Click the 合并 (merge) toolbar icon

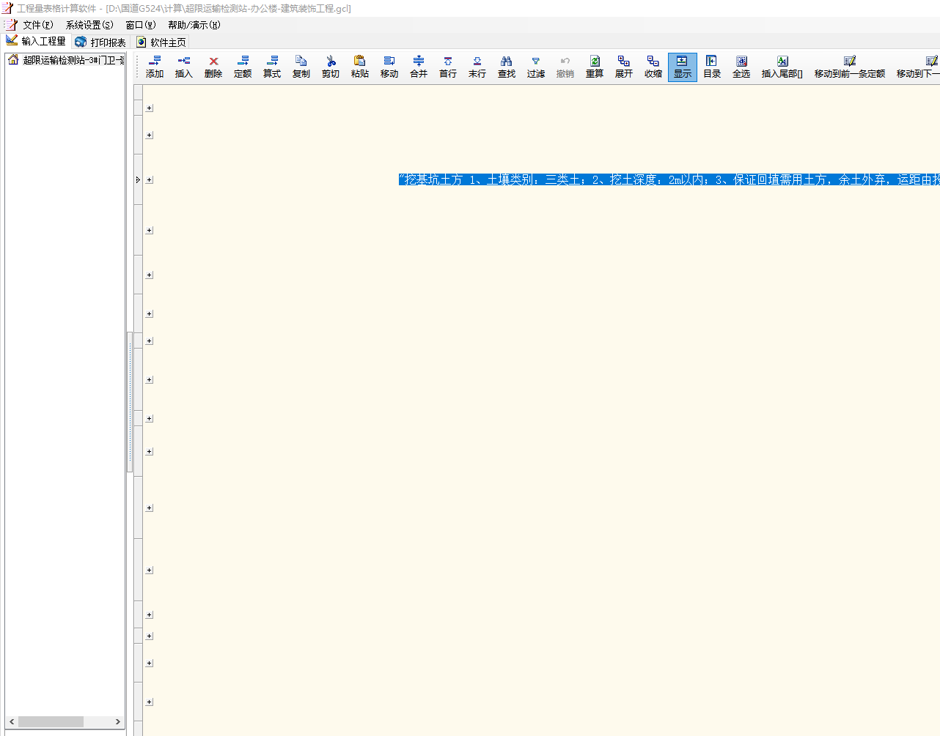point(419,67)
